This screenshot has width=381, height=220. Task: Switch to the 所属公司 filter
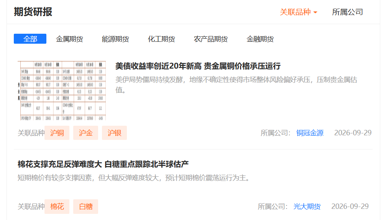pyautogui.click(x=347, y=12)
